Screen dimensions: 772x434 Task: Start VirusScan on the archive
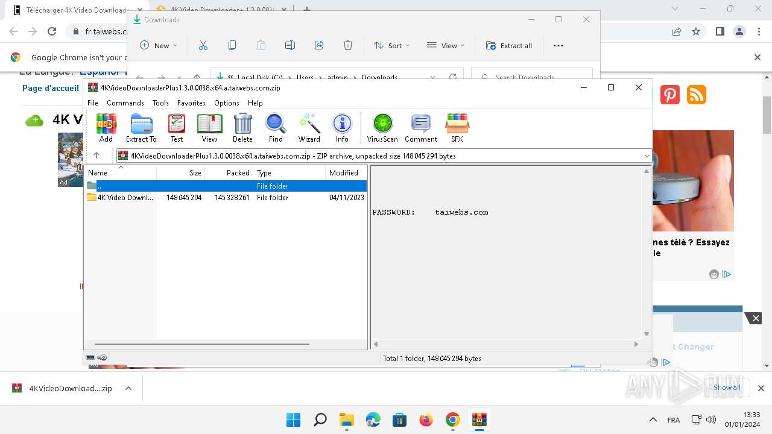point(382,128)
